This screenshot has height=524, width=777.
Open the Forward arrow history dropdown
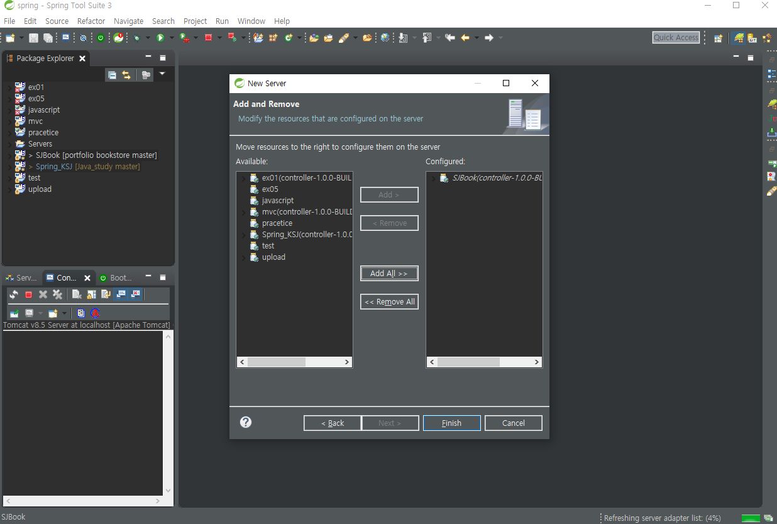point(500,38)
